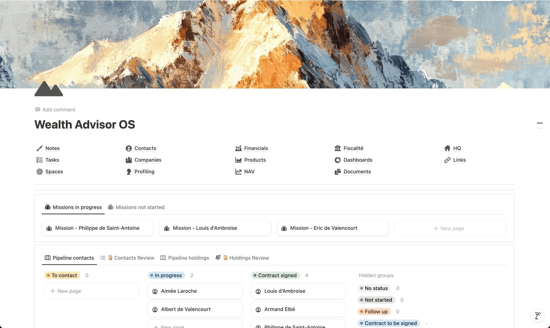Click the Companies building icon
Image resolution: width=550 pixels, height=328 pixels.
pyautogui.click(x=129, y=160)
